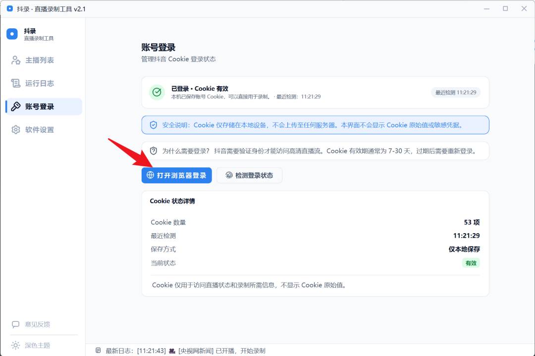Click the 打开浏览器登录 button

(x=176, y=175)
